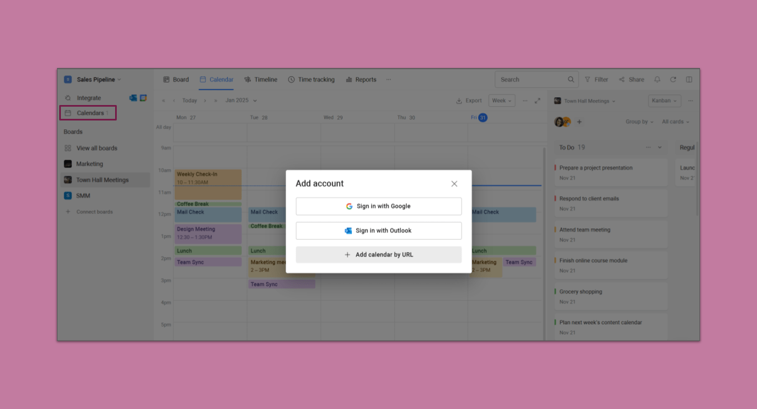This screenshot has width=757, height=409.
Task: Click the Google Calendar integration icon
Action: pos(143,98)
